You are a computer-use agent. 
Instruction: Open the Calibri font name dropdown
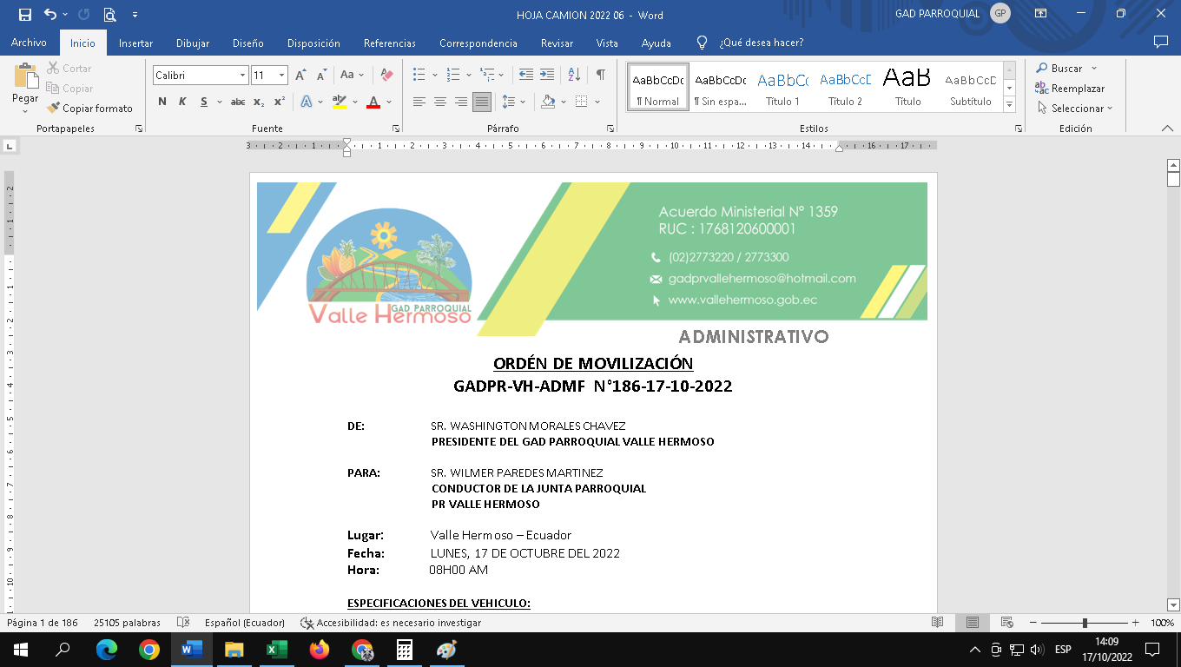(x=242, y=76)
